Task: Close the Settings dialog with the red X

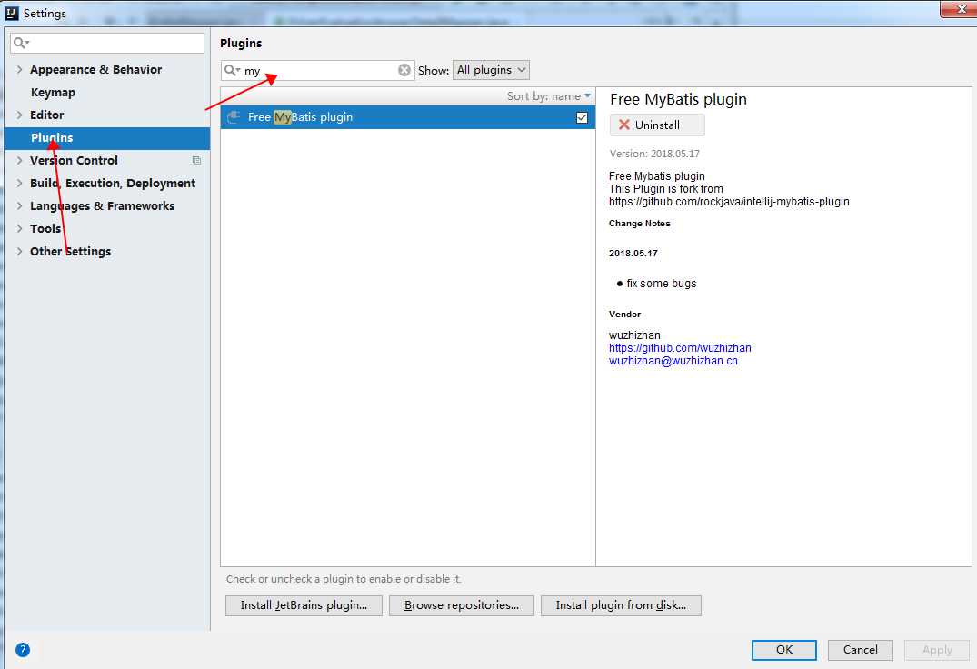Action: (960, 9)
